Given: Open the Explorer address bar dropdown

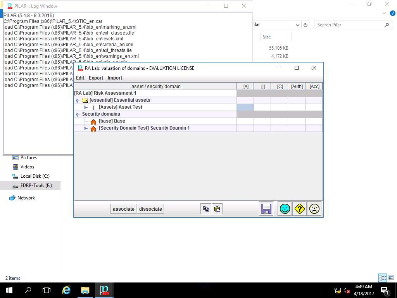Looking at the screenshot, I should tap(298, 25).
